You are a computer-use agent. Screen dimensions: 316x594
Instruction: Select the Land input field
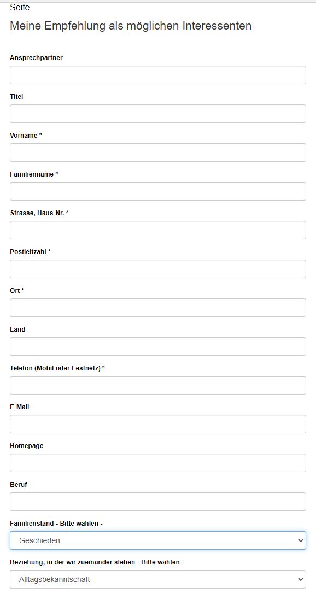157,346
